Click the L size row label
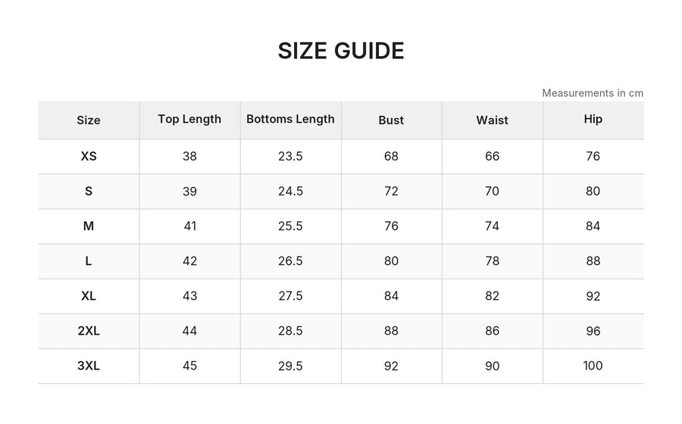Screen dimensions: 682x424 click(89, 260)
